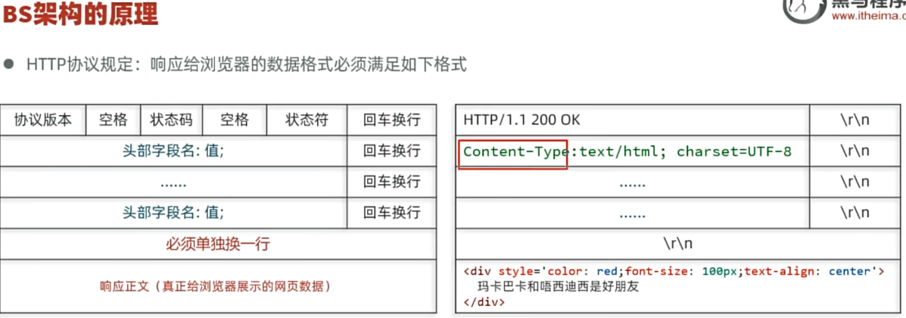Select the bullet text HTTP协议规定
Image resolution: width=906 pixels, height=318 pixels.
coord(80,64)
